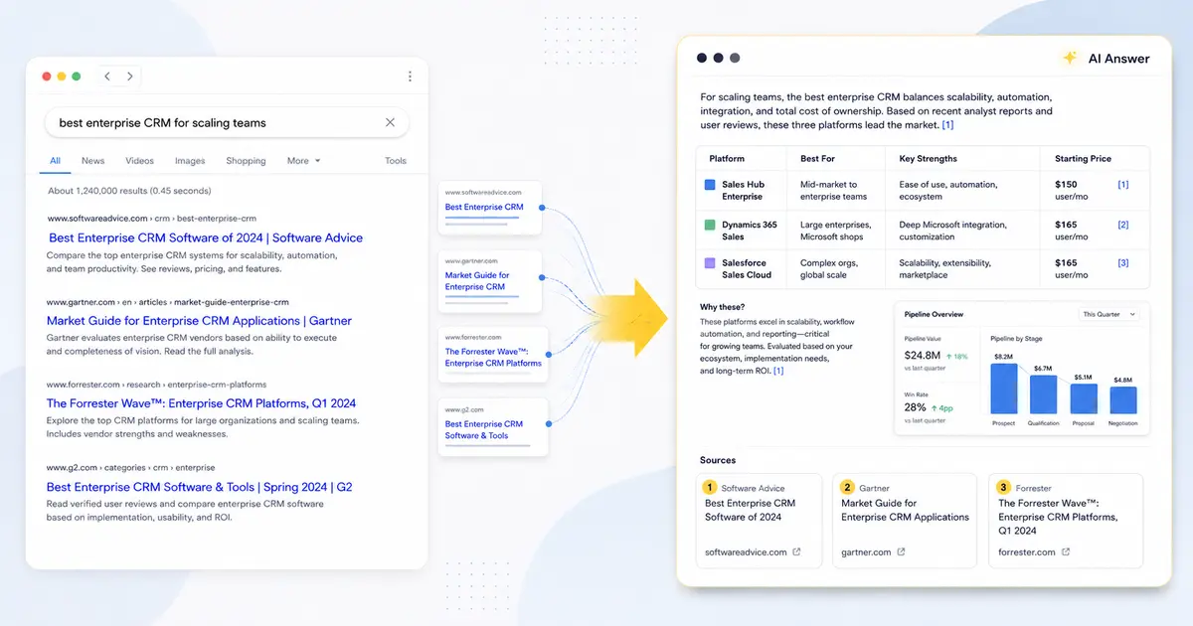This screenshot has width=1193, height=626.
Task: Open external link icon beside softwareadvice.com
Action: (796, 552)
